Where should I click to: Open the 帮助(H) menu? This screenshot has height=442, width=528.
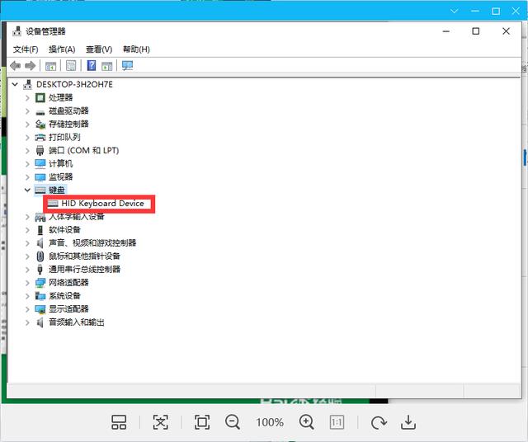(x=136, y=49)
